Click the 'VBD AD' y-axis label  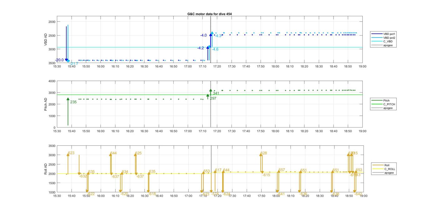[x=46, y=40]
